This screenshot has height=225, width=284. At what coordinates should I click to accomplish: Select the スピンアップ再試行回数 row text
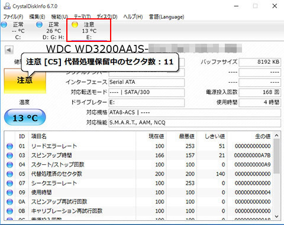point(59,201)
